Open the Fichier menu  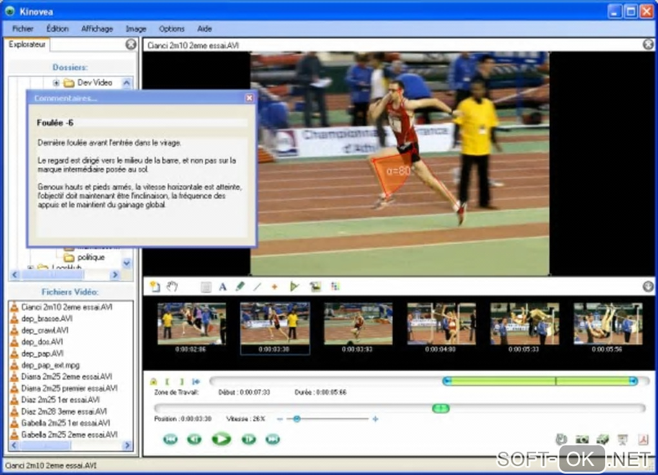pos(23,28)
